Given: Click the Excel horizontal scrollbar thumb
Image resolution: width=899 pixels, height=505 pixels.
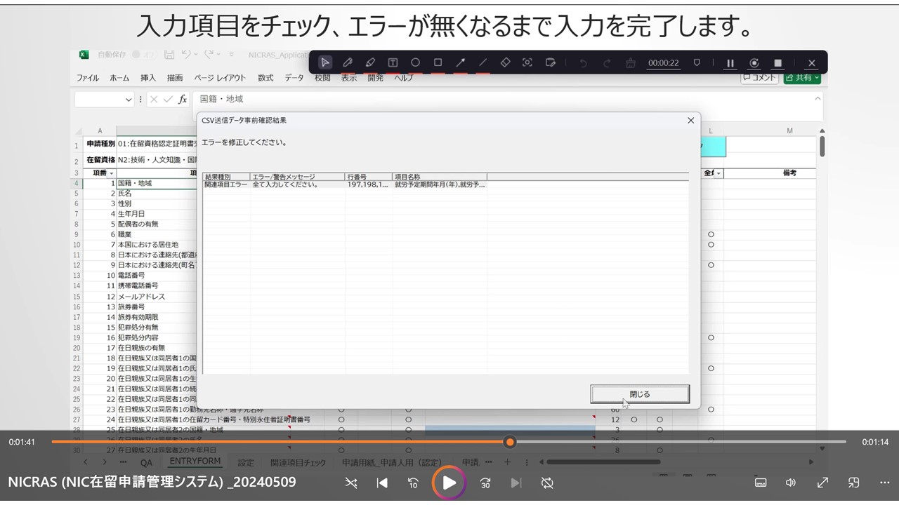Looking at the screenshot, I should tap(603, 462).
